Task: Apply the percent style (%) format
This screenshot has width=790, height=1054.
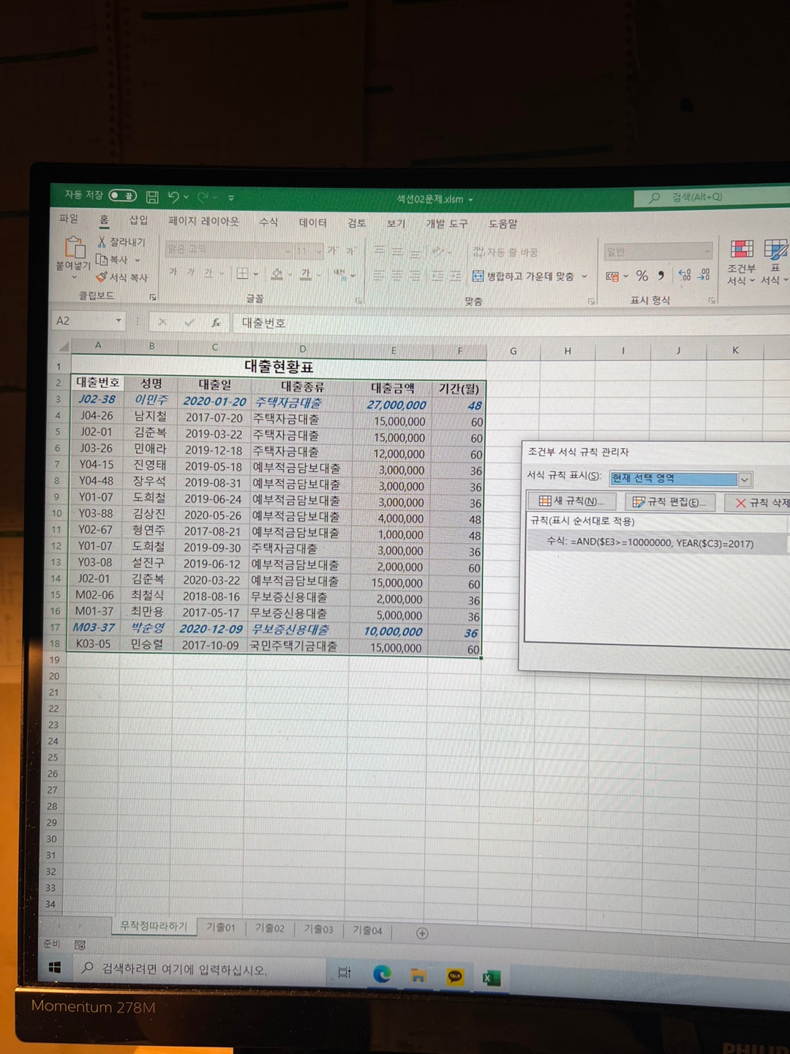Action: click(x=642, y=276)
